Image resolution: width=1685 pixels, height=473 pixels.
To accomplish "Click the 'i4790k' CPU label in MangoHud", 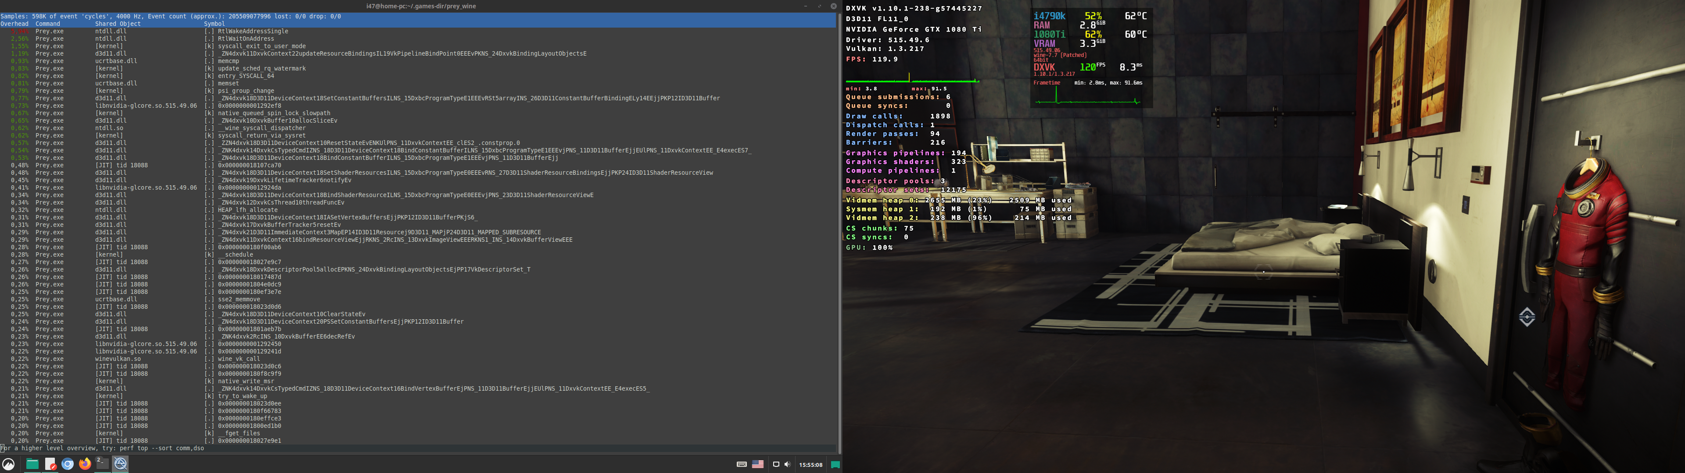I will 1049,16.
